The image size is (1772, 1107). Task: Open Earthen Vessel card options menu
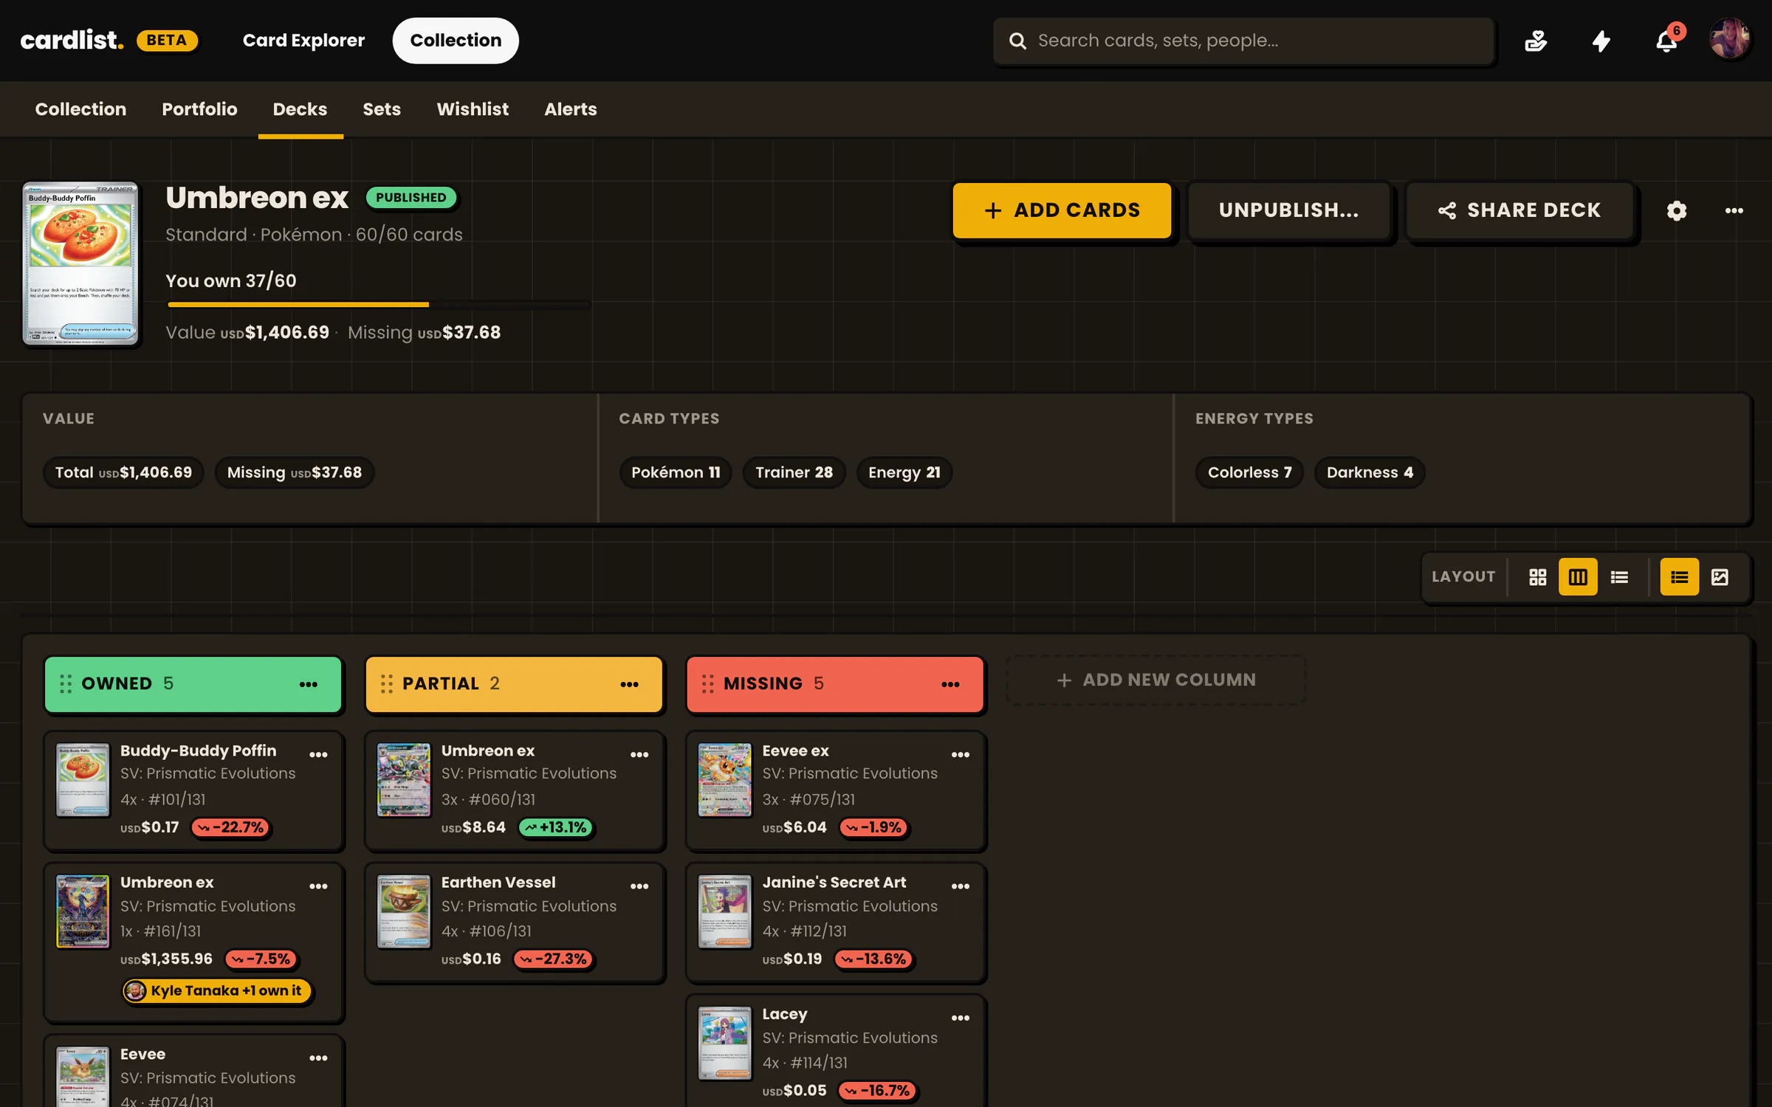[640, 886]
